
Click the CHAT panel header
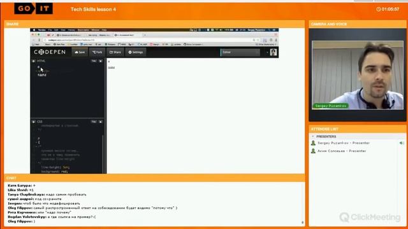click(x=154, y=178)
